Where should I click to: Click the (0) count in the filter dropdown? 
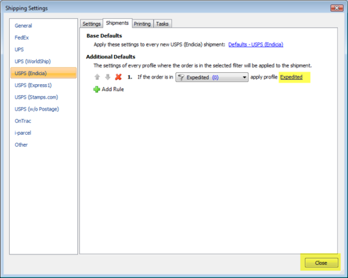pyautogui.click(x=215, y=77)
